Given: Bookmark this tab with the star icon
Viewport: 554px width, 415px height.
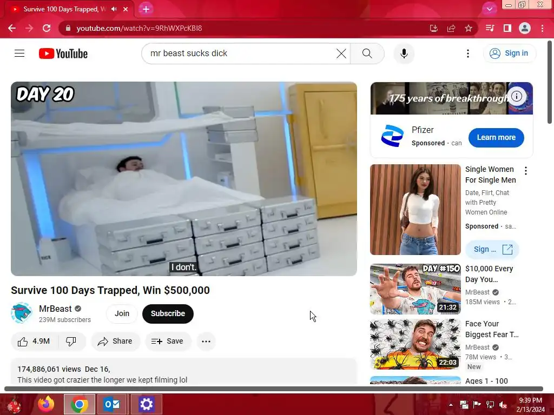Looking at the screenshot, I should pyautogui.click(x=469, y=28).
